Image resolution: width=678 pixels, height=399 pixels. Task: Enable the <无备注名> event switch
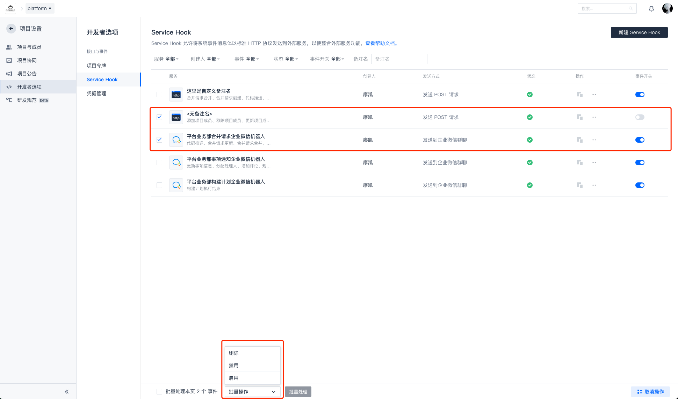[x=640, y=117]
